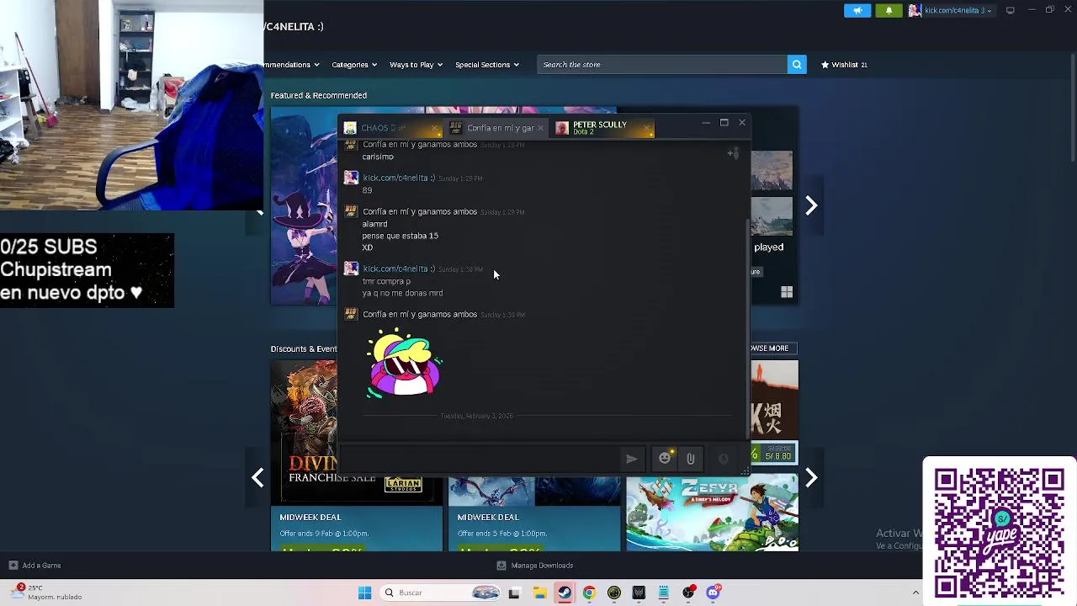
Task: Click the 'Featured & Recommended' heading
Action: (x=319, y=95)
